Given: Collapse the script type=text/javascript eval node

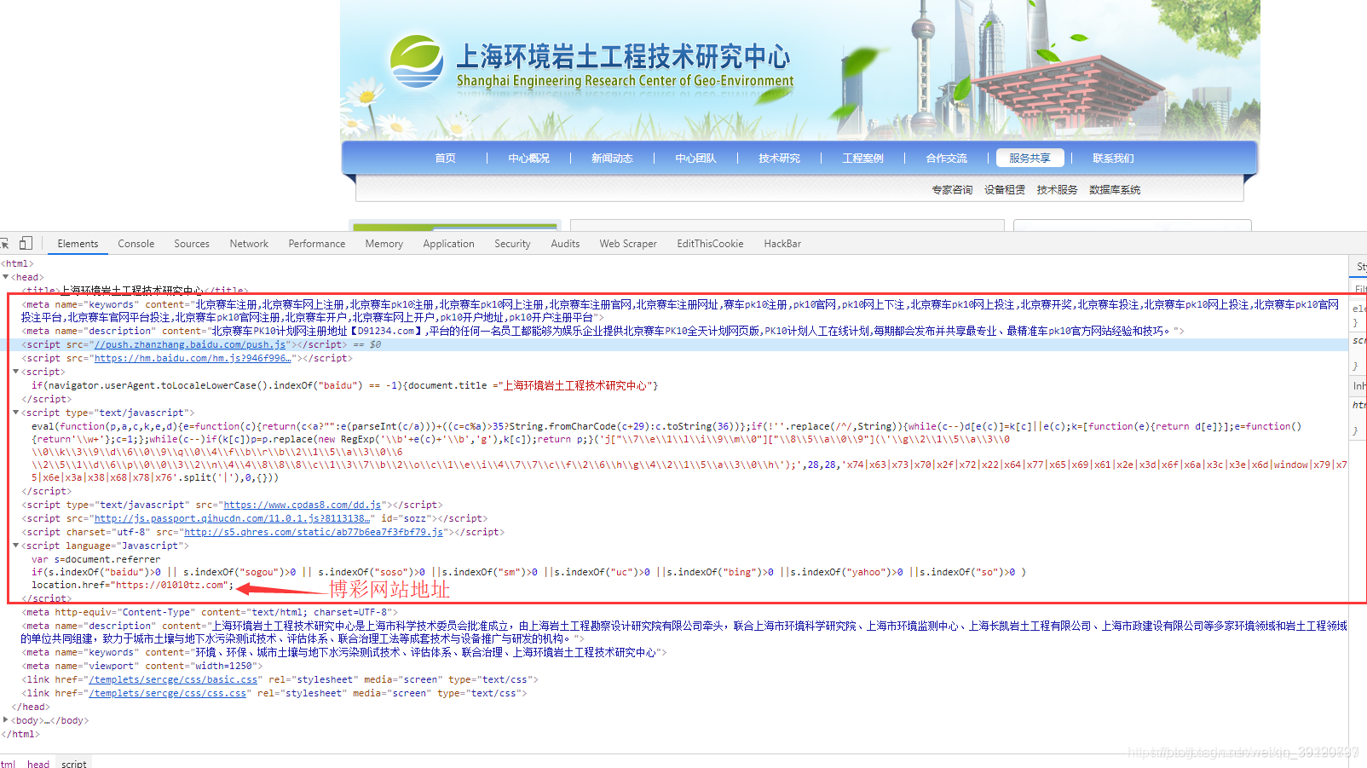Looking at the screenshot, I should coord(16,413).
